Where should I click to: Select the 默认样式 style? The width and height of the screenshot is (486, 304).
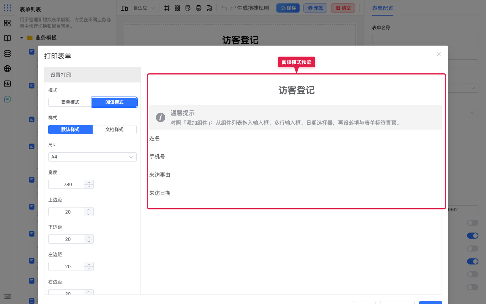[70, 130]
